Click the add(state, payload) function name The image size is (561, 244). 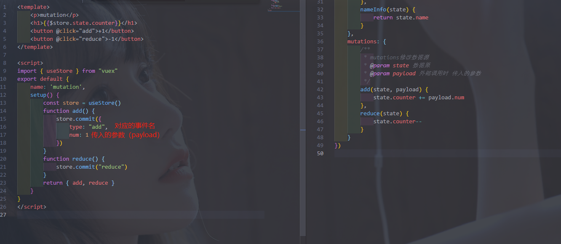click(365, 90)
